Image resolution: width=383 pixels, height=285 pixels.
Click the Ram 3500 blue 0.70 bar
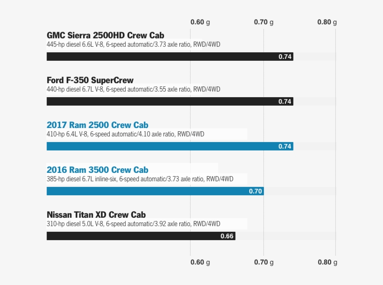click(x=155, y=191)
